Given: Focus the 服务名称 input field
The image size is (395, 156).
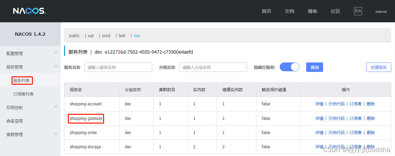Looking at the screenshot, I should [118, 67].
